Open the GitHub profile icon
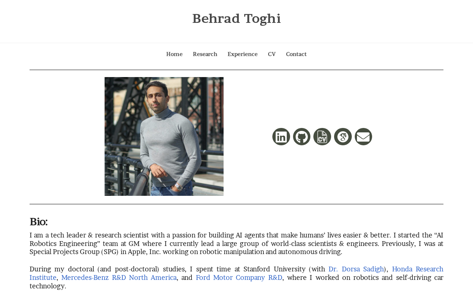The image size is (473, 295). pos(302,136)
